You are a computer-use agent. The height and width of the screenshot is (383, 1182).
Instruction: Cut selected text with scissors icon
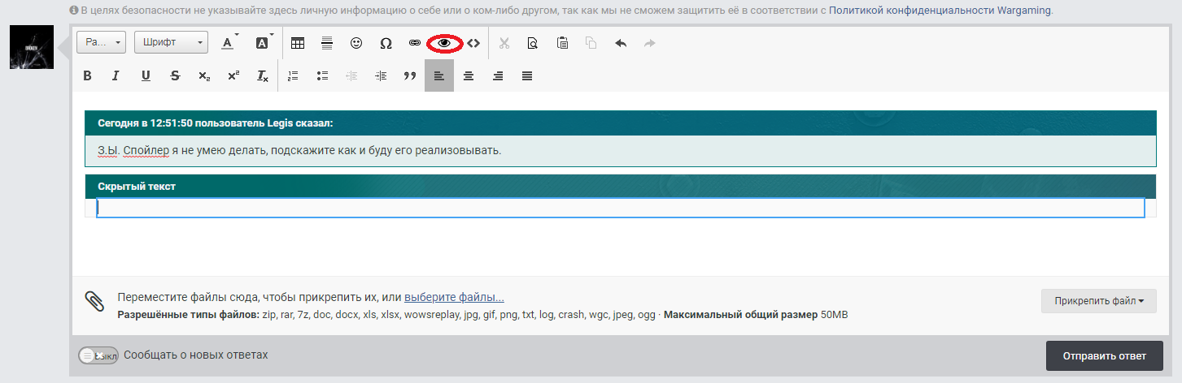[x=504, y=43]
